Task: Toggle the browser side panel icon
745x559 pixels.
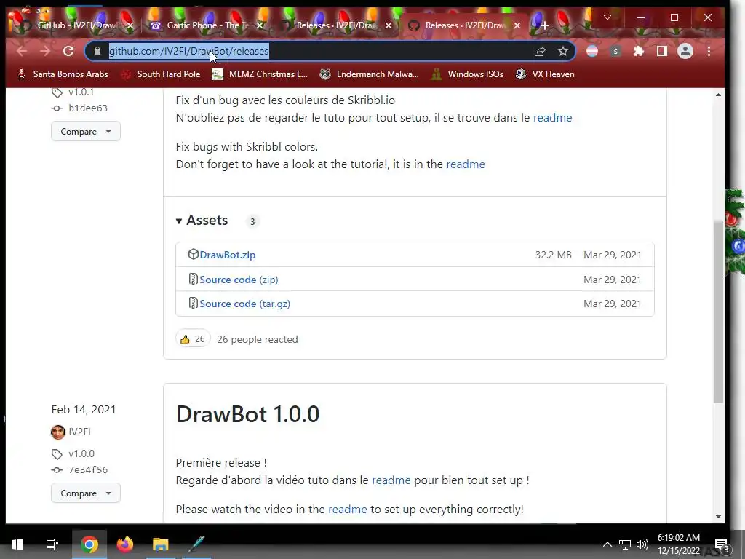Action: [662, 51]
